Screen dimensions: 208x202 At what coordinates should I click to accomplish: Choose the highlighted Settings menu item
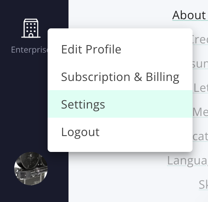(x=120, y=104)
